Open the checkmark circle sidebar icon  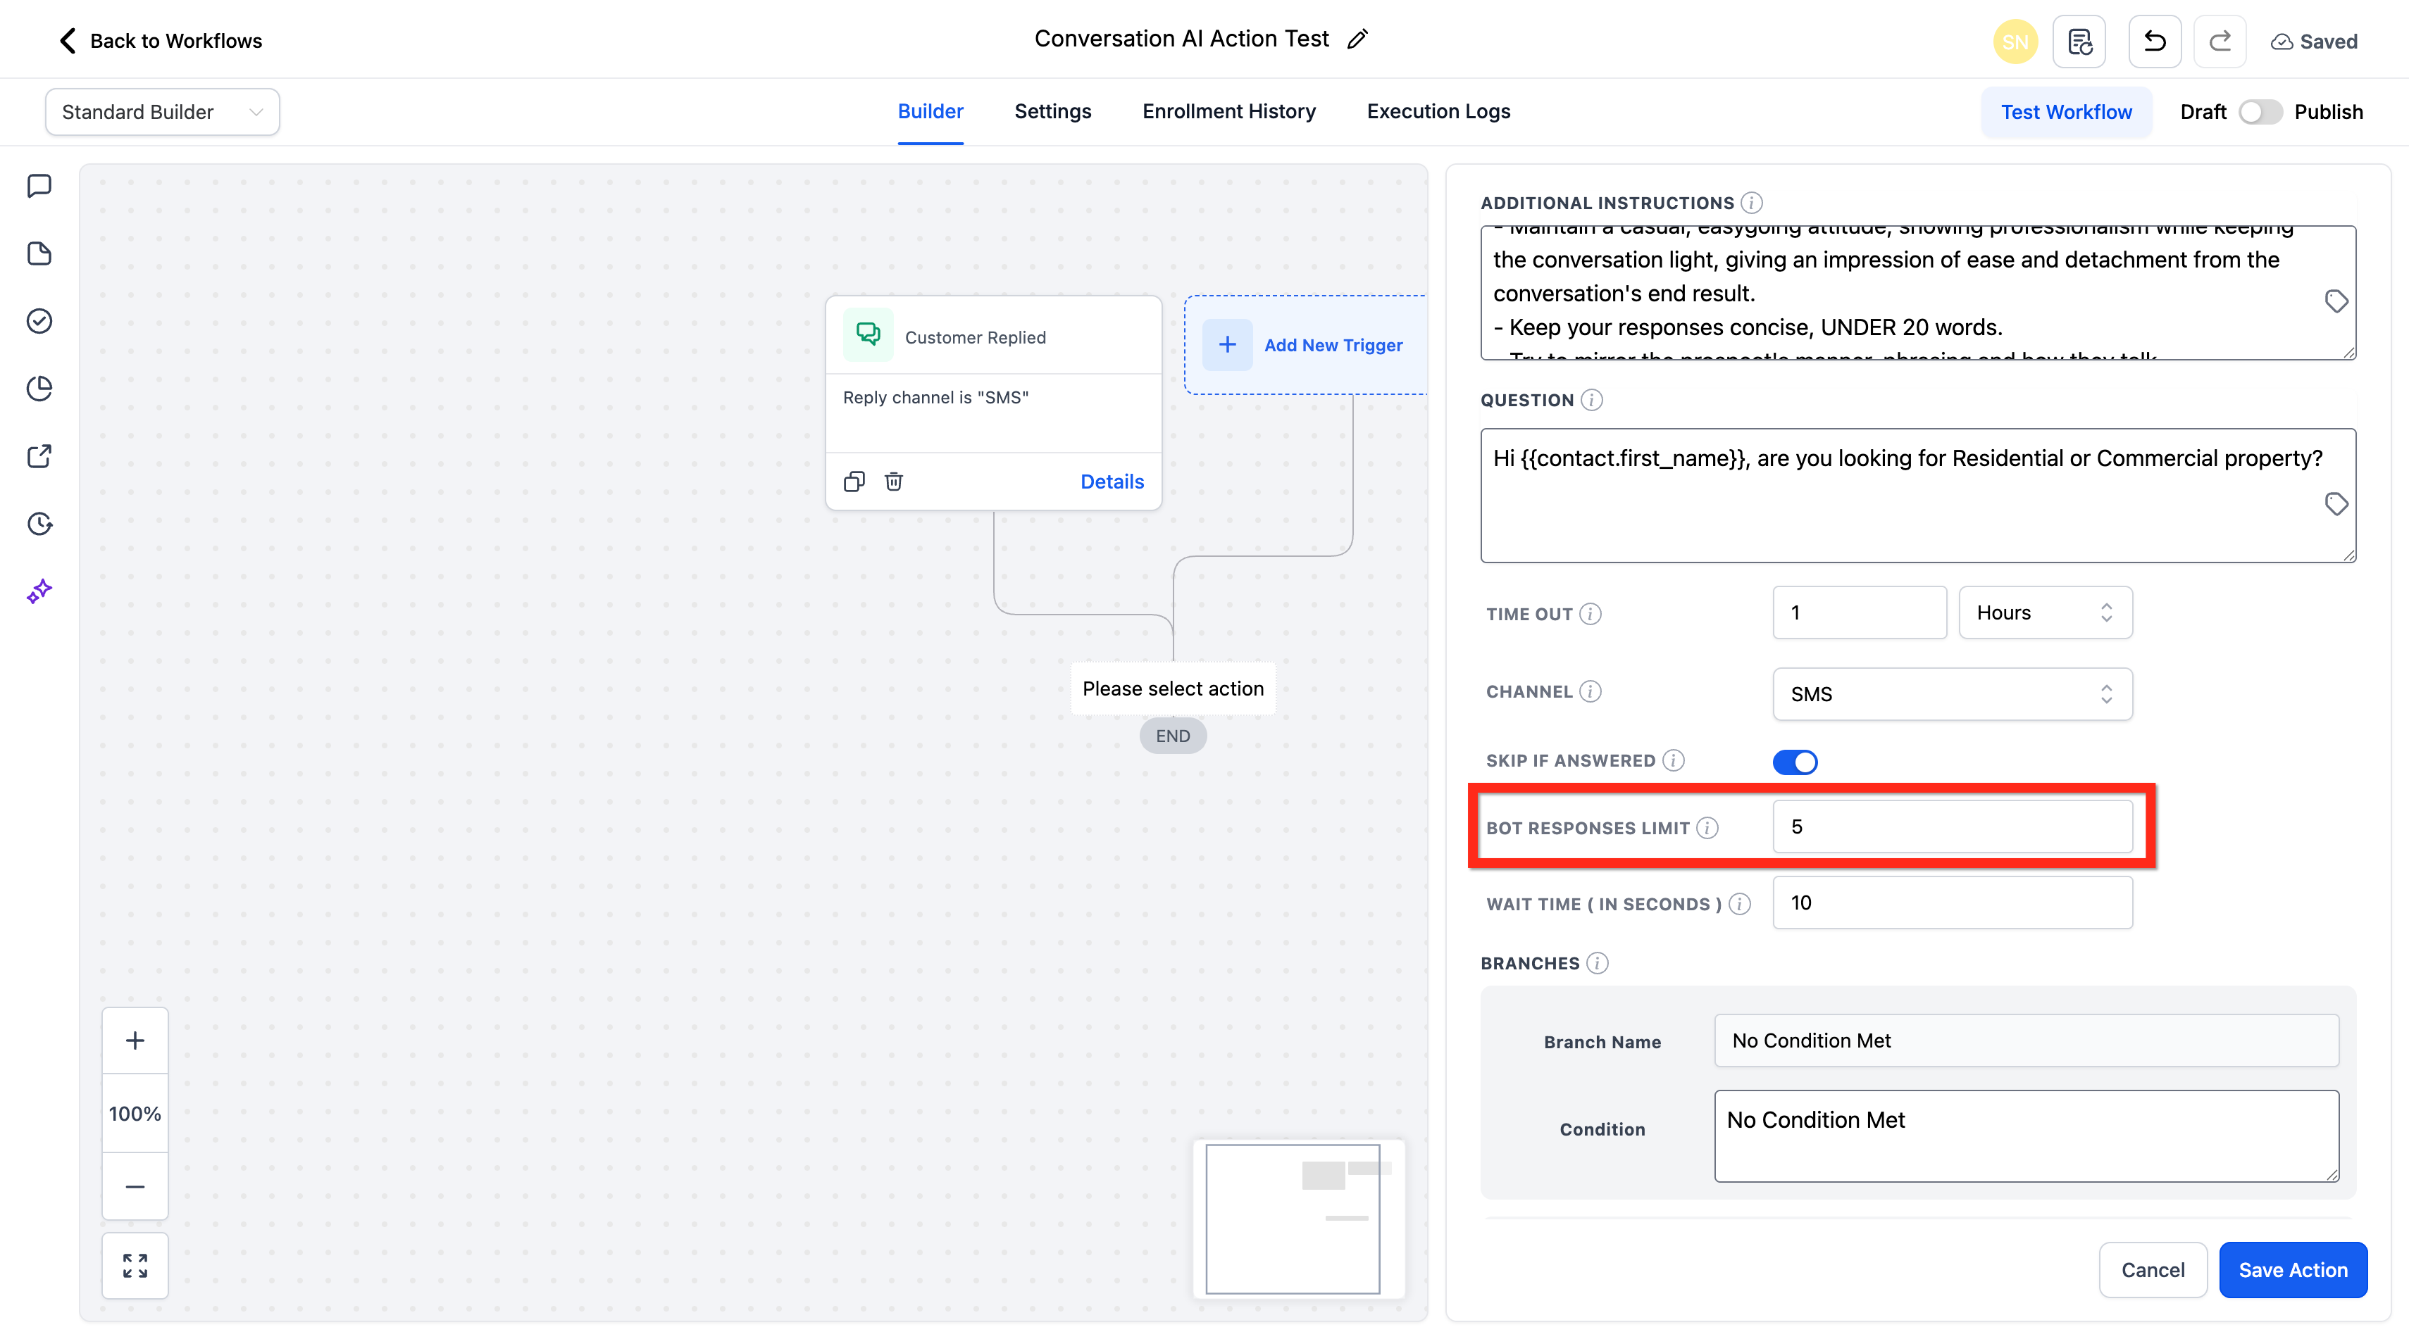click(x=39, y=320)
